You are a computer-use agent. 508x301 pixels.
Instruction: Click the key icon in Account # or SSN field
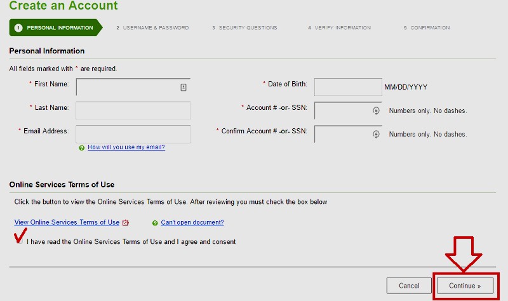(x=376, y=110)
